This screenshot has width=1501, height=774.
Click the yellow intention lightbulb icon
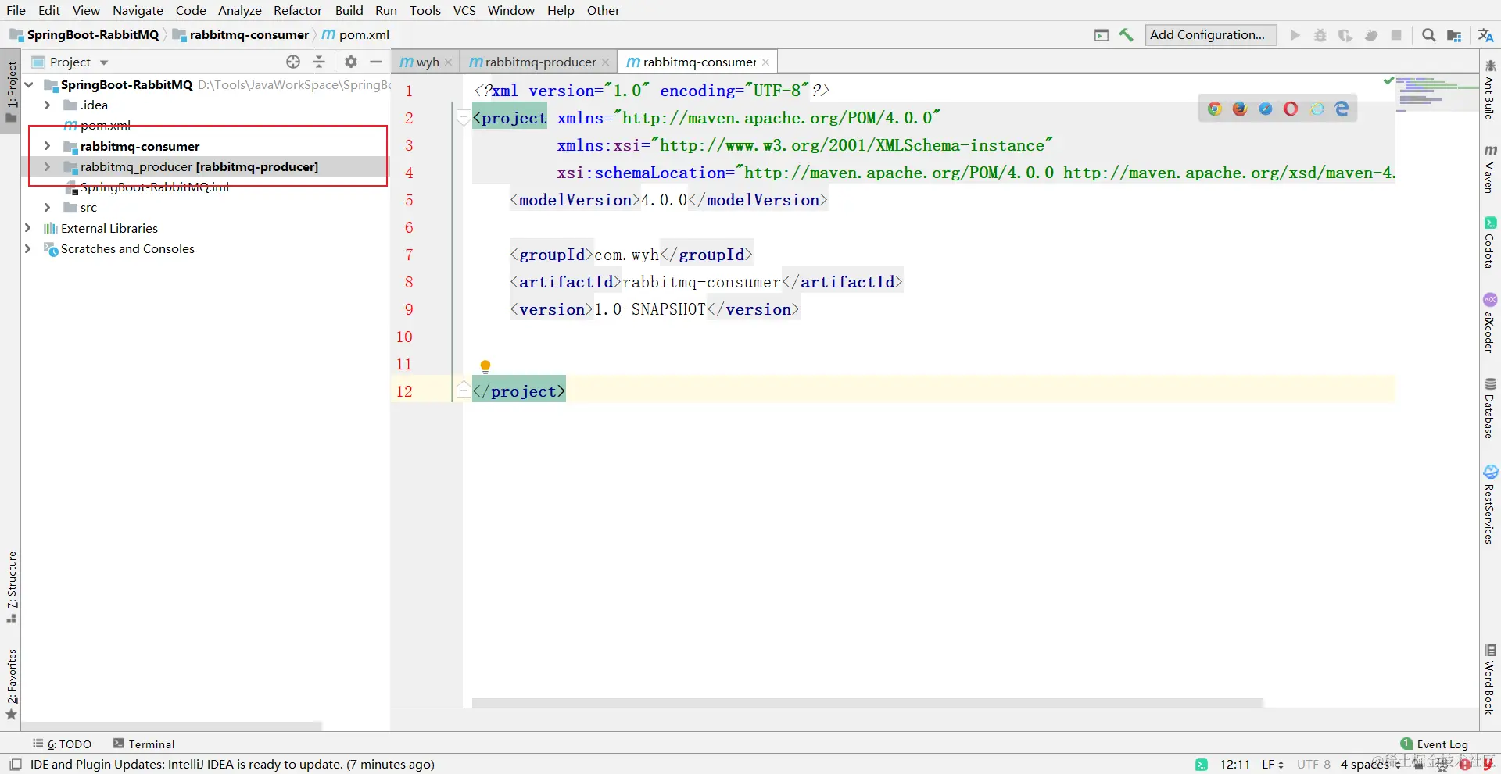click(x=485, y=366)
